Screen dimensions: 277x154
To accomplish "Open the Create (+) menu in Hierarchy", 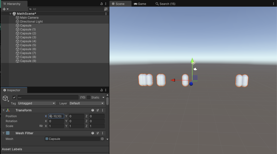I will tap(6, 9).
